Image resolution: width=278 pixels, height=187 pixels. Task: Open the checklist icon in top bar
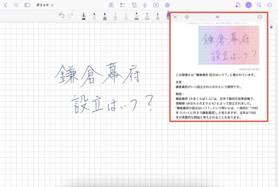[x=122, y=5]
